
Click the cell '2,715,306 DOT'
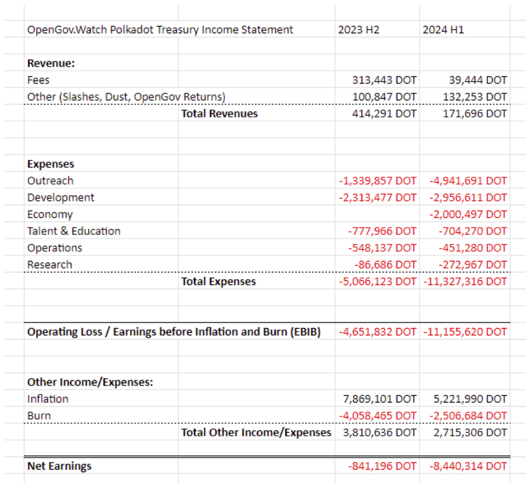click(470, 433)
